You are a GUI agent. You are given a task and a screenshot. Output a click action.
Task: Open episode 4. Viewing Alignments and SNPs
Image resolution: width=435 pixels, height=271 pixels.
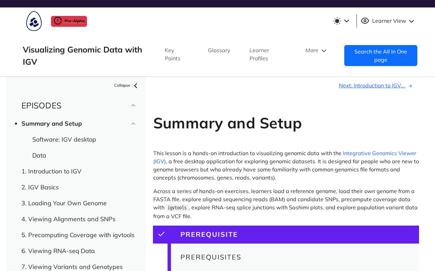(68, 219)
